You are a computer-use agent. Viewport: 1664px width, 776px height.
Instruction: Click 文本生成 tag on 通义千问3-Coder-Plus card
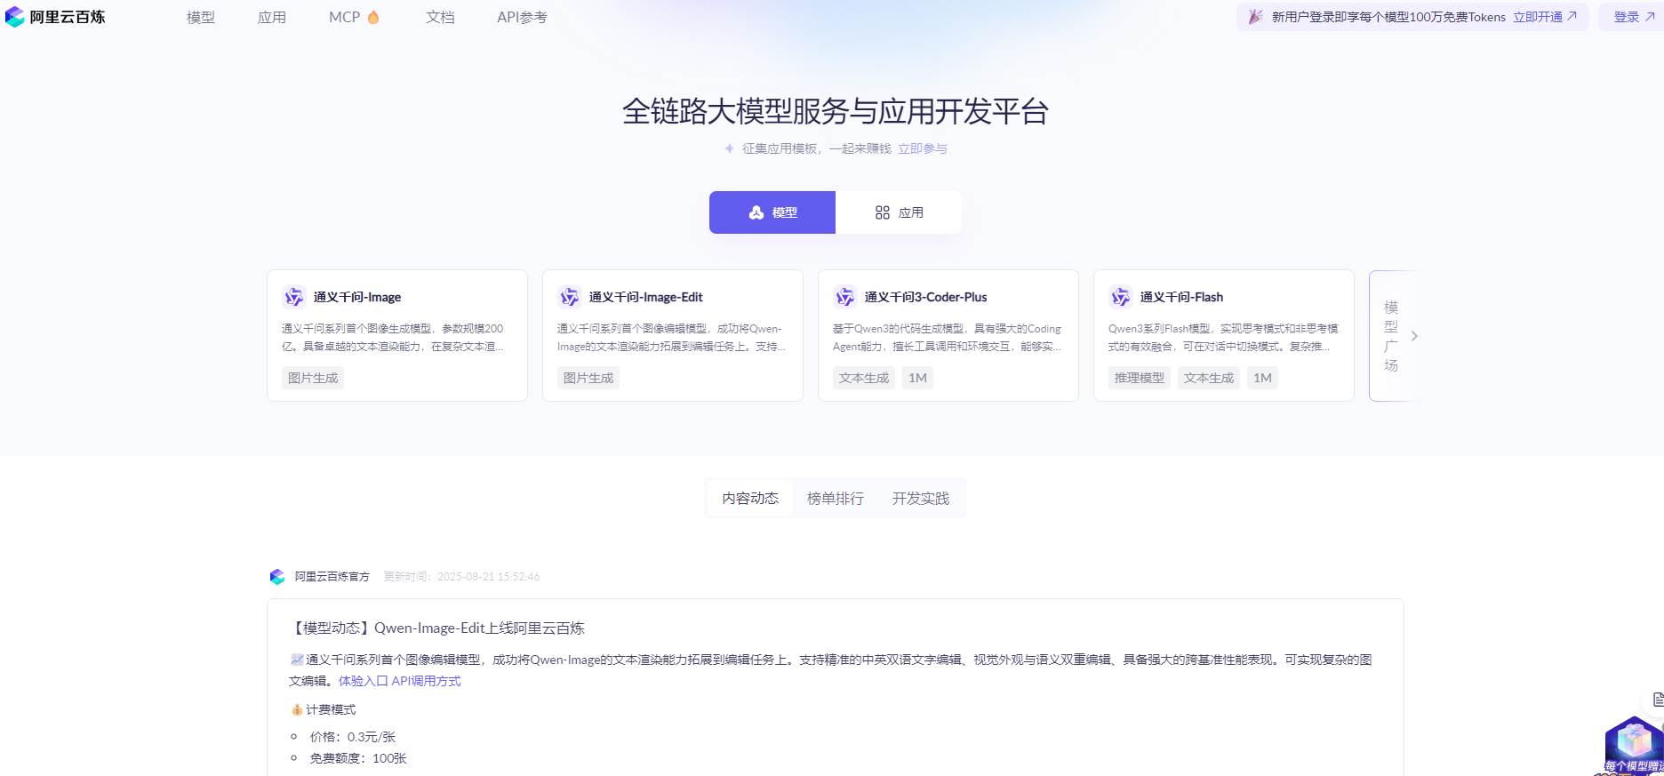click(864, 378)
